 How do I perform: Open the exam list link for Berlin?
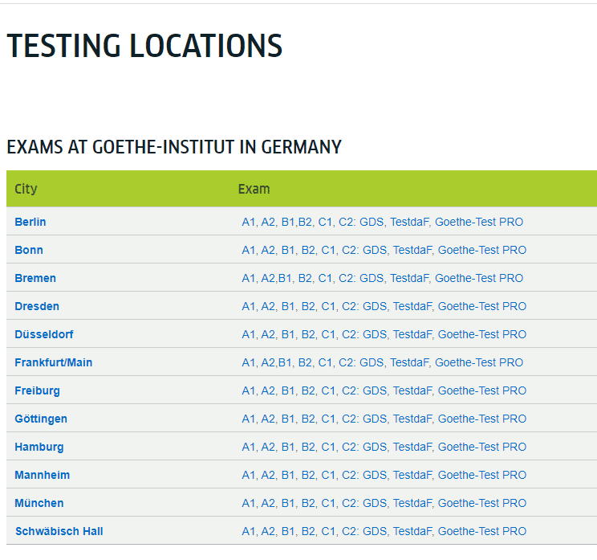[382, 222]
